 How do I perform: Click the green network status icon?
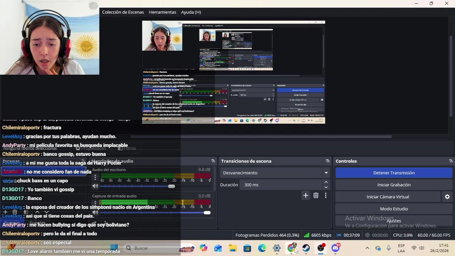click(306, 235)
